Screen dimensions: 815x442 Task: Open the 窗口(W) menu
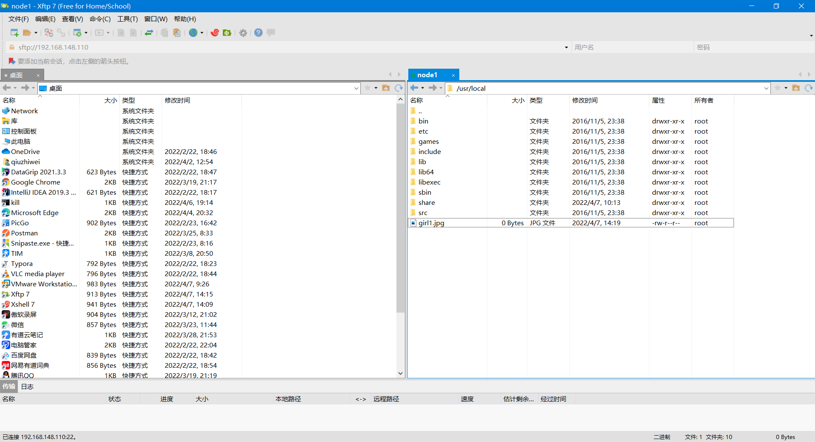click(x=156, y=19)
